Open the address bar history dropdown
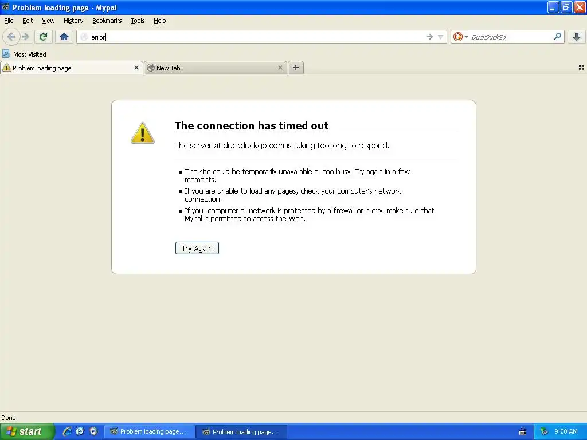The height and width of the screenshot is (440, 587). click(x=441, y=37)
